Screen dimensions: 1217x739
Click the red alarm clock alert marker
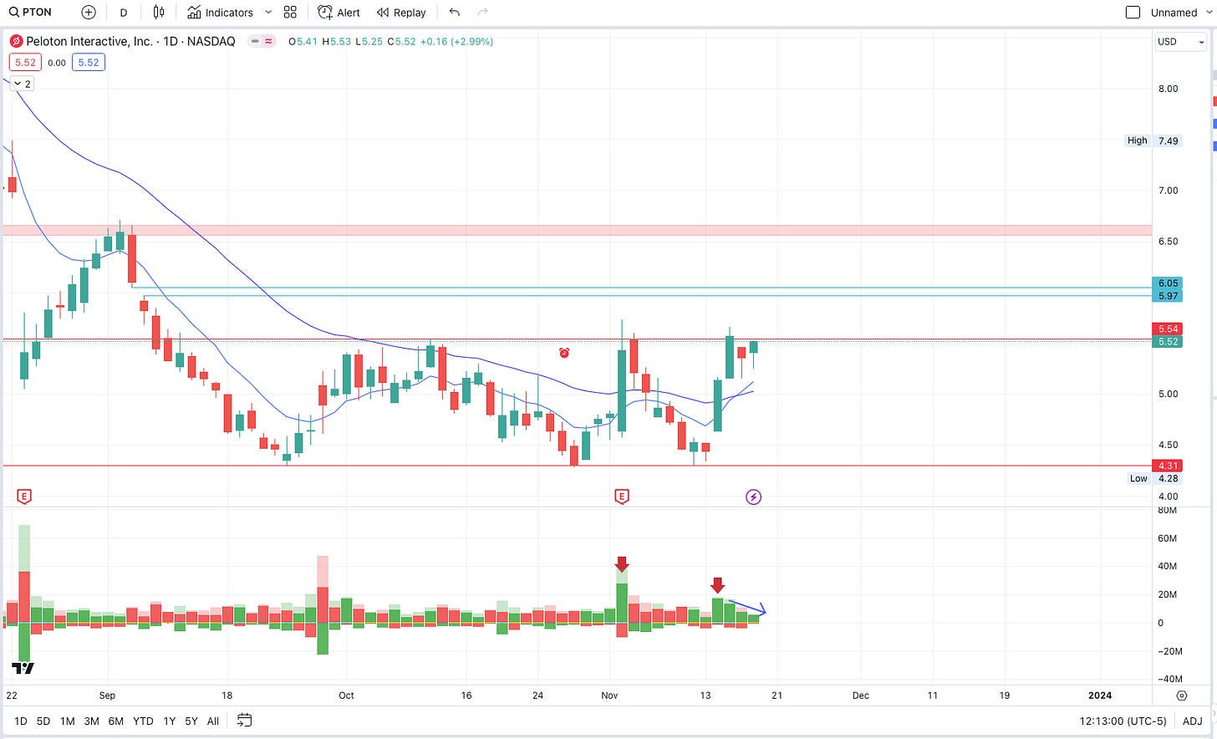tap(564, 353)
